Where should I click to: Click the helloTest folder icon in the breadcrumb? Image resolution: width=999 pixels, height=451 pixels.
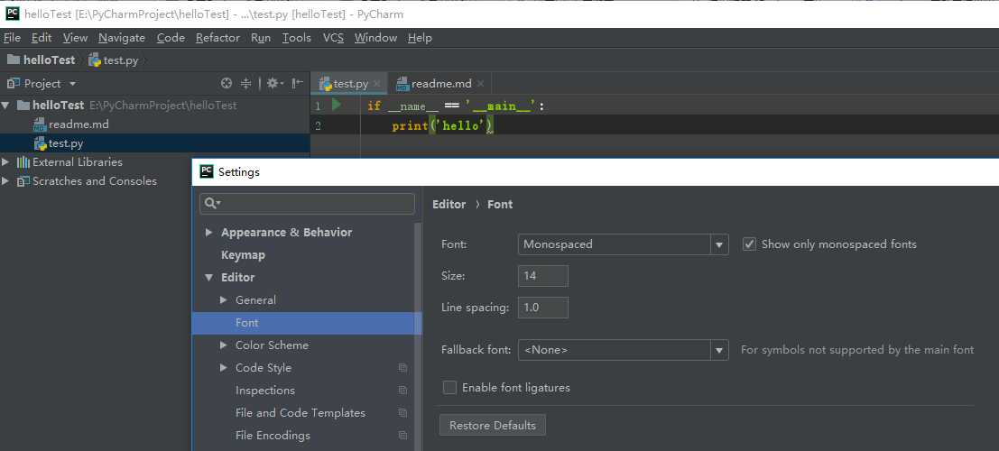coord(14,60)
